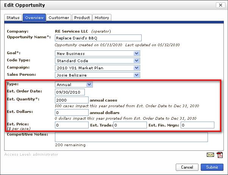Select the Overview tab
Image resolution: width=228 pixels, height=175 pixels.
[x=34, y=18]
